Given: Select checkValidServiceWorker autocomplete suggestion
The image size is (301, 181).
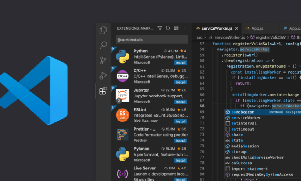Looking at the screenshot, I should coord(263,158).
